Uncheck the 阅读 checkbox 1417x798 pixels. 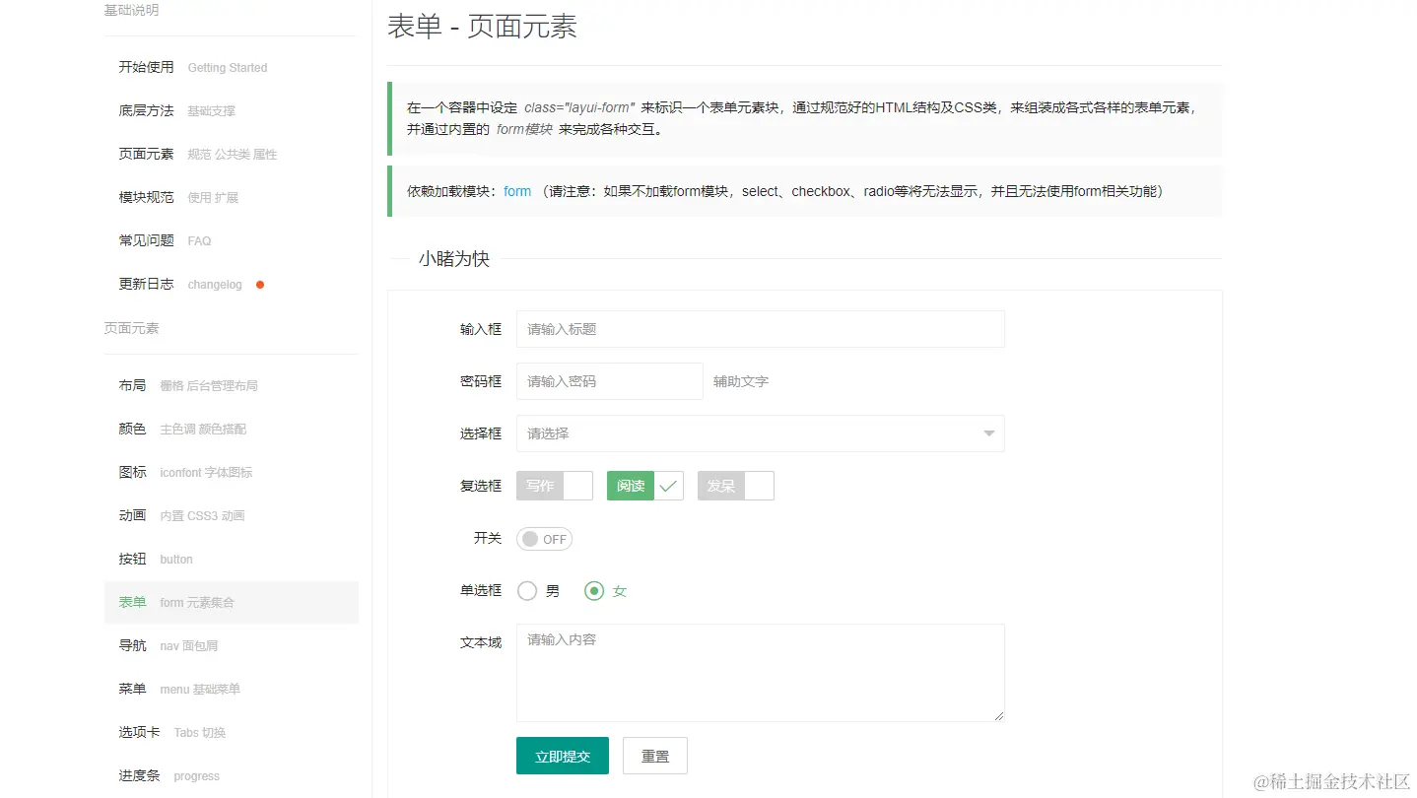pyautogui.click(x=645, y=486)
